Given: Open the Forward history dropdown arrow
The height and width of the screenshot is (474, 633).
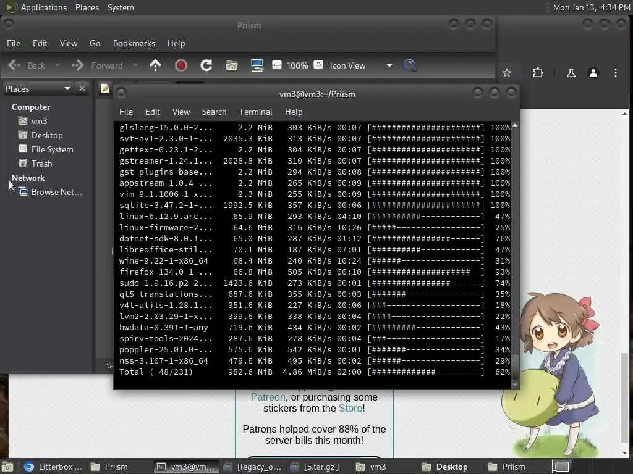Looking at the screenshot, I should 135,65.
